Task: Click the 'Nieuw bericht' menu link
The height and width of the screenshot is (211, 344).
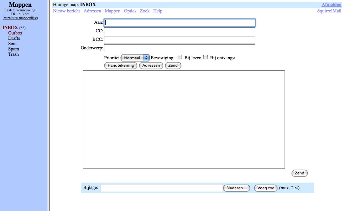Action: (x=67, y=11)
